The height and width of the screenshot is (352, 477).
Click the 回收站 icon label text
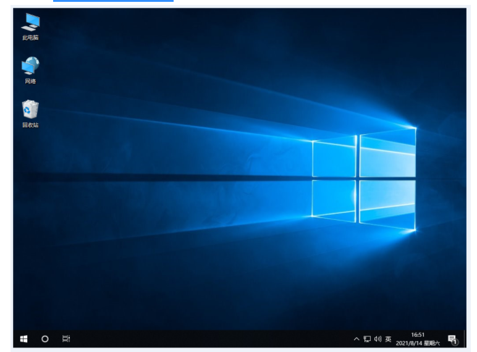[30, 125]
